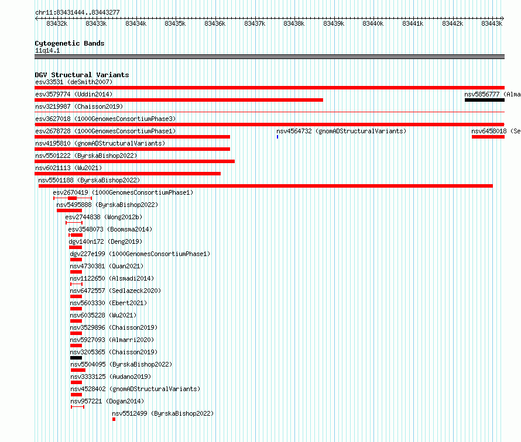This screenshot has height=442, width=521.
Task: Click the nsv6021113 (Wu2021) label
Action: tap(68, 168)
